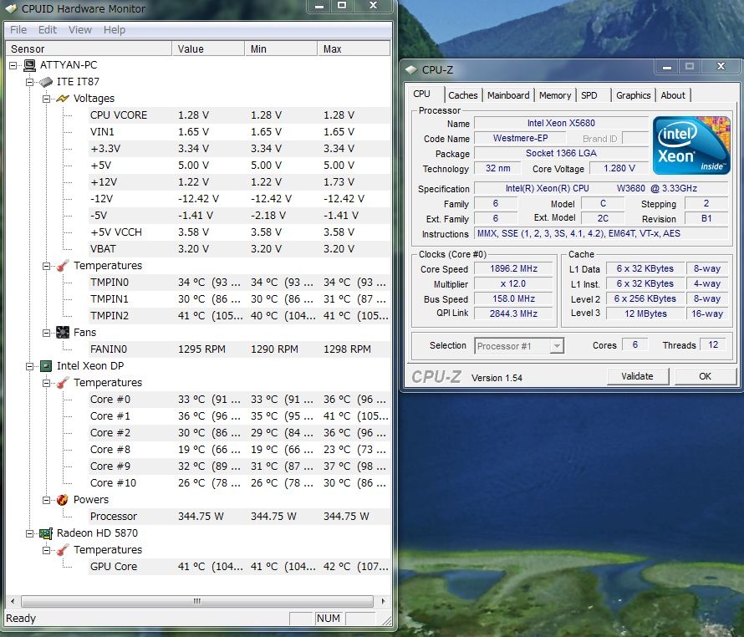Select the TMPIN2 temperature row
This screenshot has width=744, height=637.
239,316
